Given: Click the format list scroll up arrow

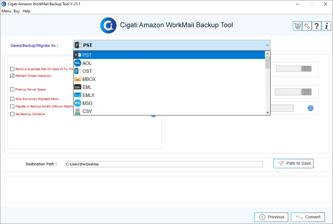Looking at the screenshot, I should coord(267,54).
